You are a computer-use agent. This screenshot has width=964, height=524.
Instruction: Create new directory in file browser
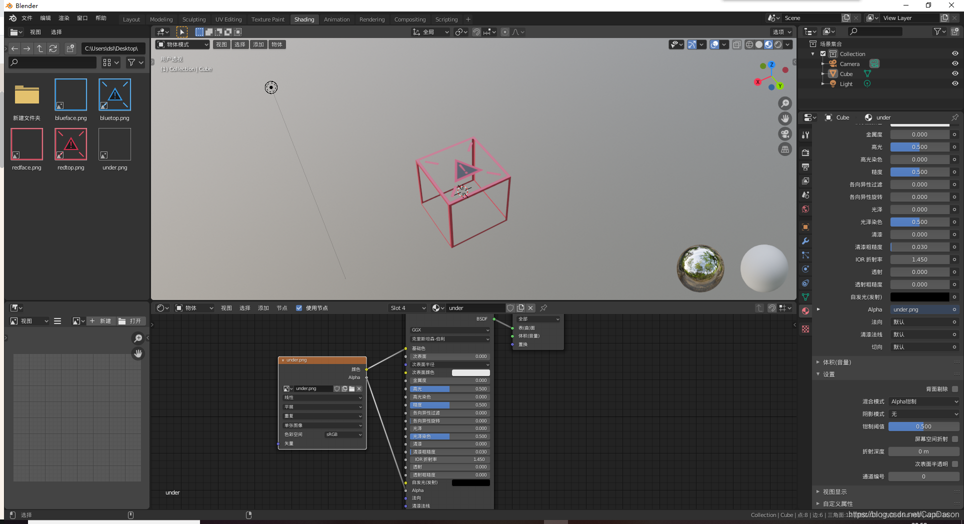pos(70,48)
